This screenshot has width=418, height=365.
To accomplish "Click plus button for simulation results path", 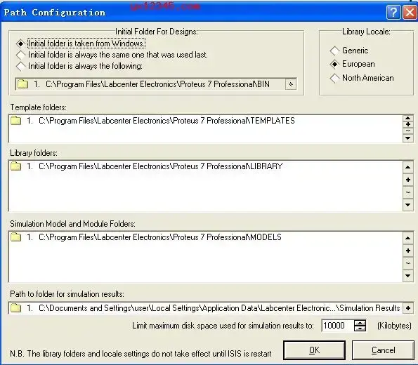I will point(408,308).
